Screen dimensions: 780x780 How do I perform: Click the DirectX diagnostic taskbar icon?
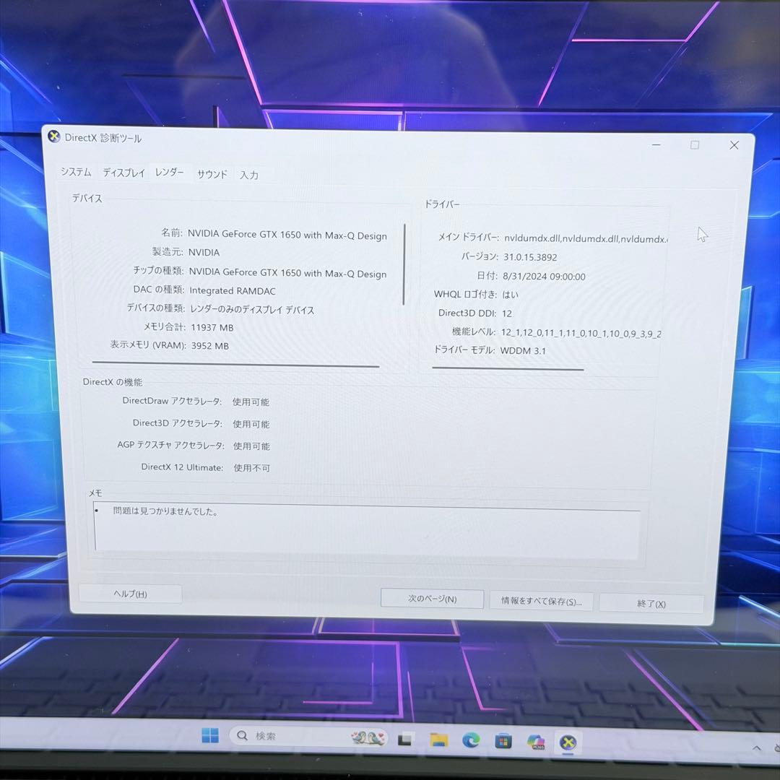(x=568, y=743)
